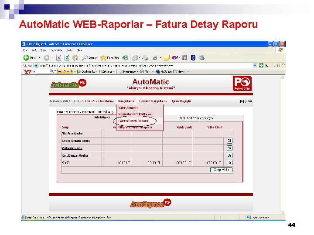Open the Favorites menu in the menu bar
This screenshot has height=235, width=314.
(56, 50)
